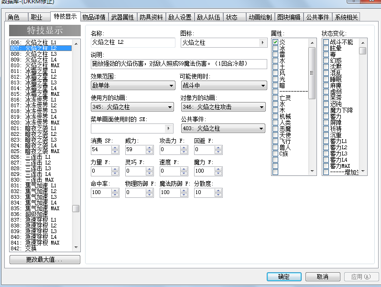Enable the 睡眠 state checkbox
Viewport: 381px width, 287px height.
point(326,79)
